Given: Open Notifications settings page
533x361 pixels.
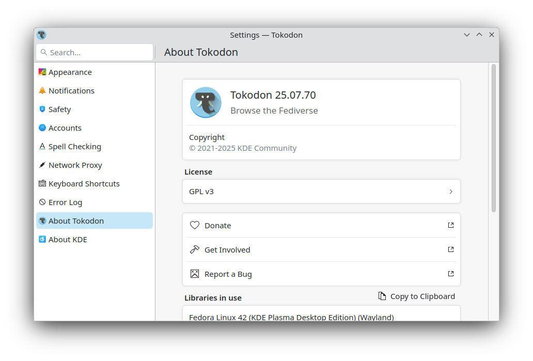Looking at the screenshot, I should coord(95,91).
